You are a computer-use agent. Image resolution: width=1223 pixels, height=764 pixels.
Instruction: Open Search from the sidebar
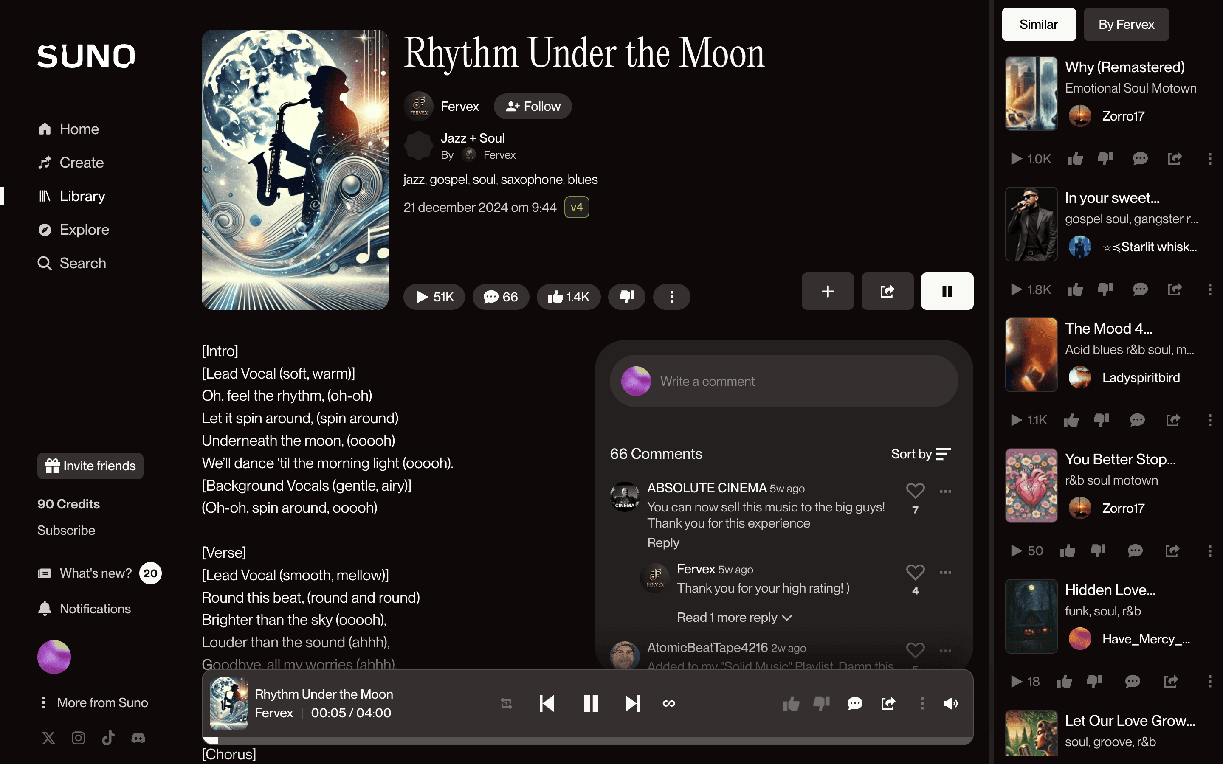coord(72,263)
